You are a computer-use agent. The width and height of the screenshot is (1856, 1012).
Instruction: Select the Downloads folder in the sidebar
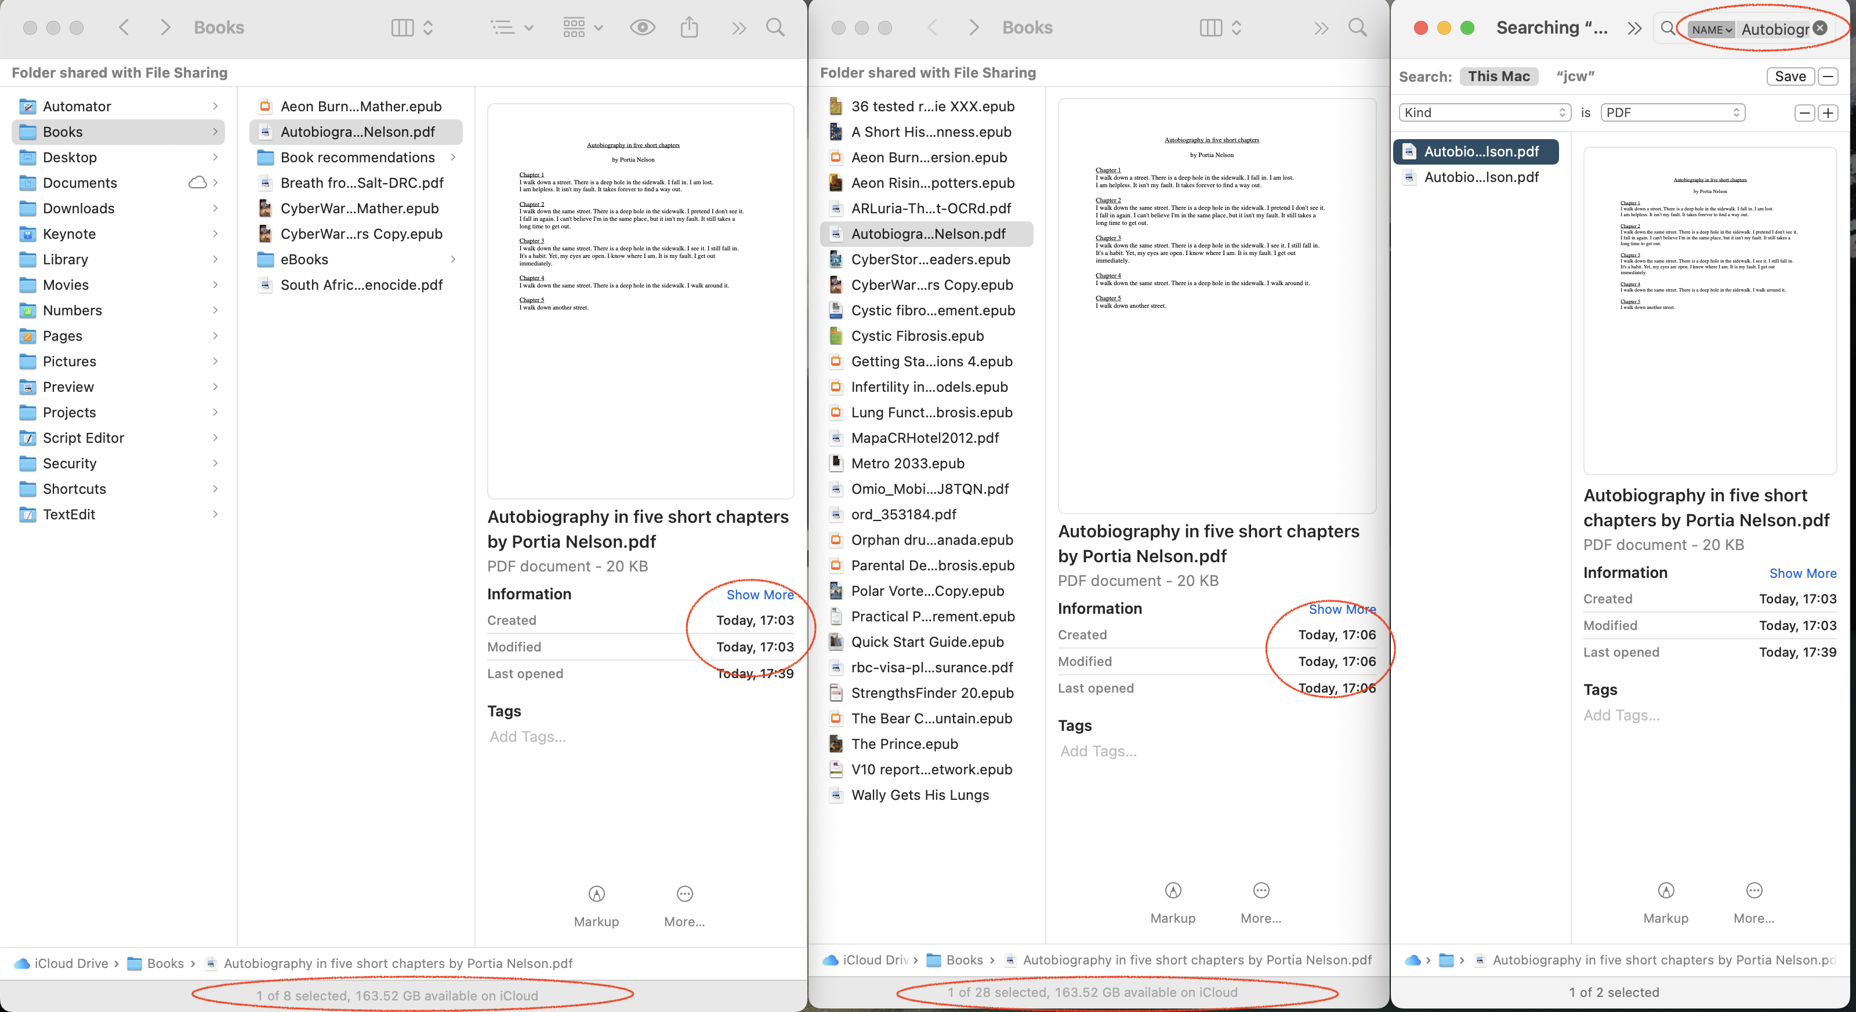pyautogui.click(x=78, y=208)
